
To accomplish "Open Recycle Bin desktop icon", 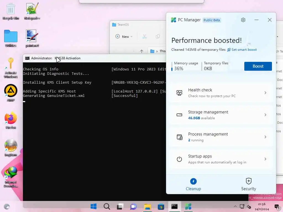I will pos(11,11).
